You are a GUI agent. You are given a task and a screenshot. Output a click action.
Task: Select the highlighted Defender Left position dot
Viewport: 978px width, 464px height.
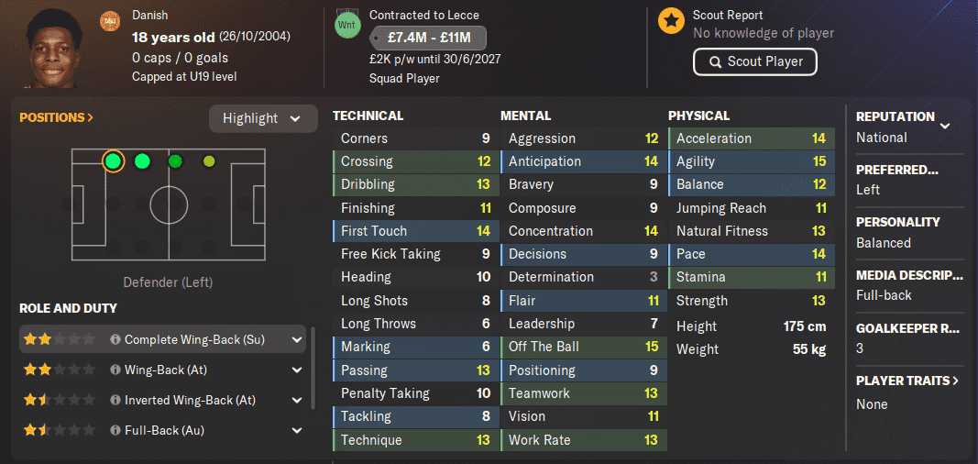pos(113,161)
